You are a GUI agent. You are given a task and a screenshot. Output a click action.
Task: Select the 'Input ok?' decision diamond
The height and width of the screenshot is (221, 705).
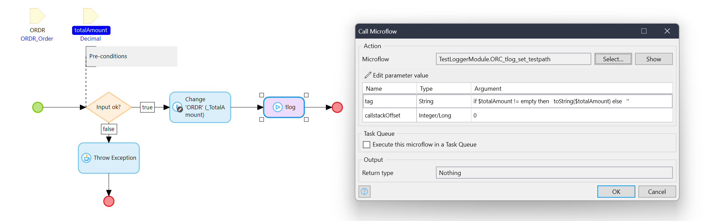pyautogui.click(x=109, y=107)
